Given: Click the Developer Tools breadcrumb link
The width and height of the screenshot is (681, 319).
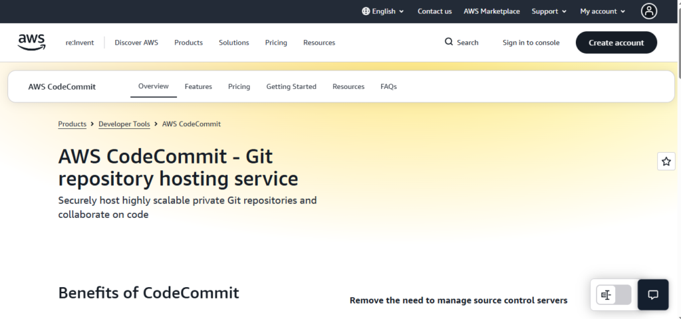Looking at the screenshot, I should point(124,124).
